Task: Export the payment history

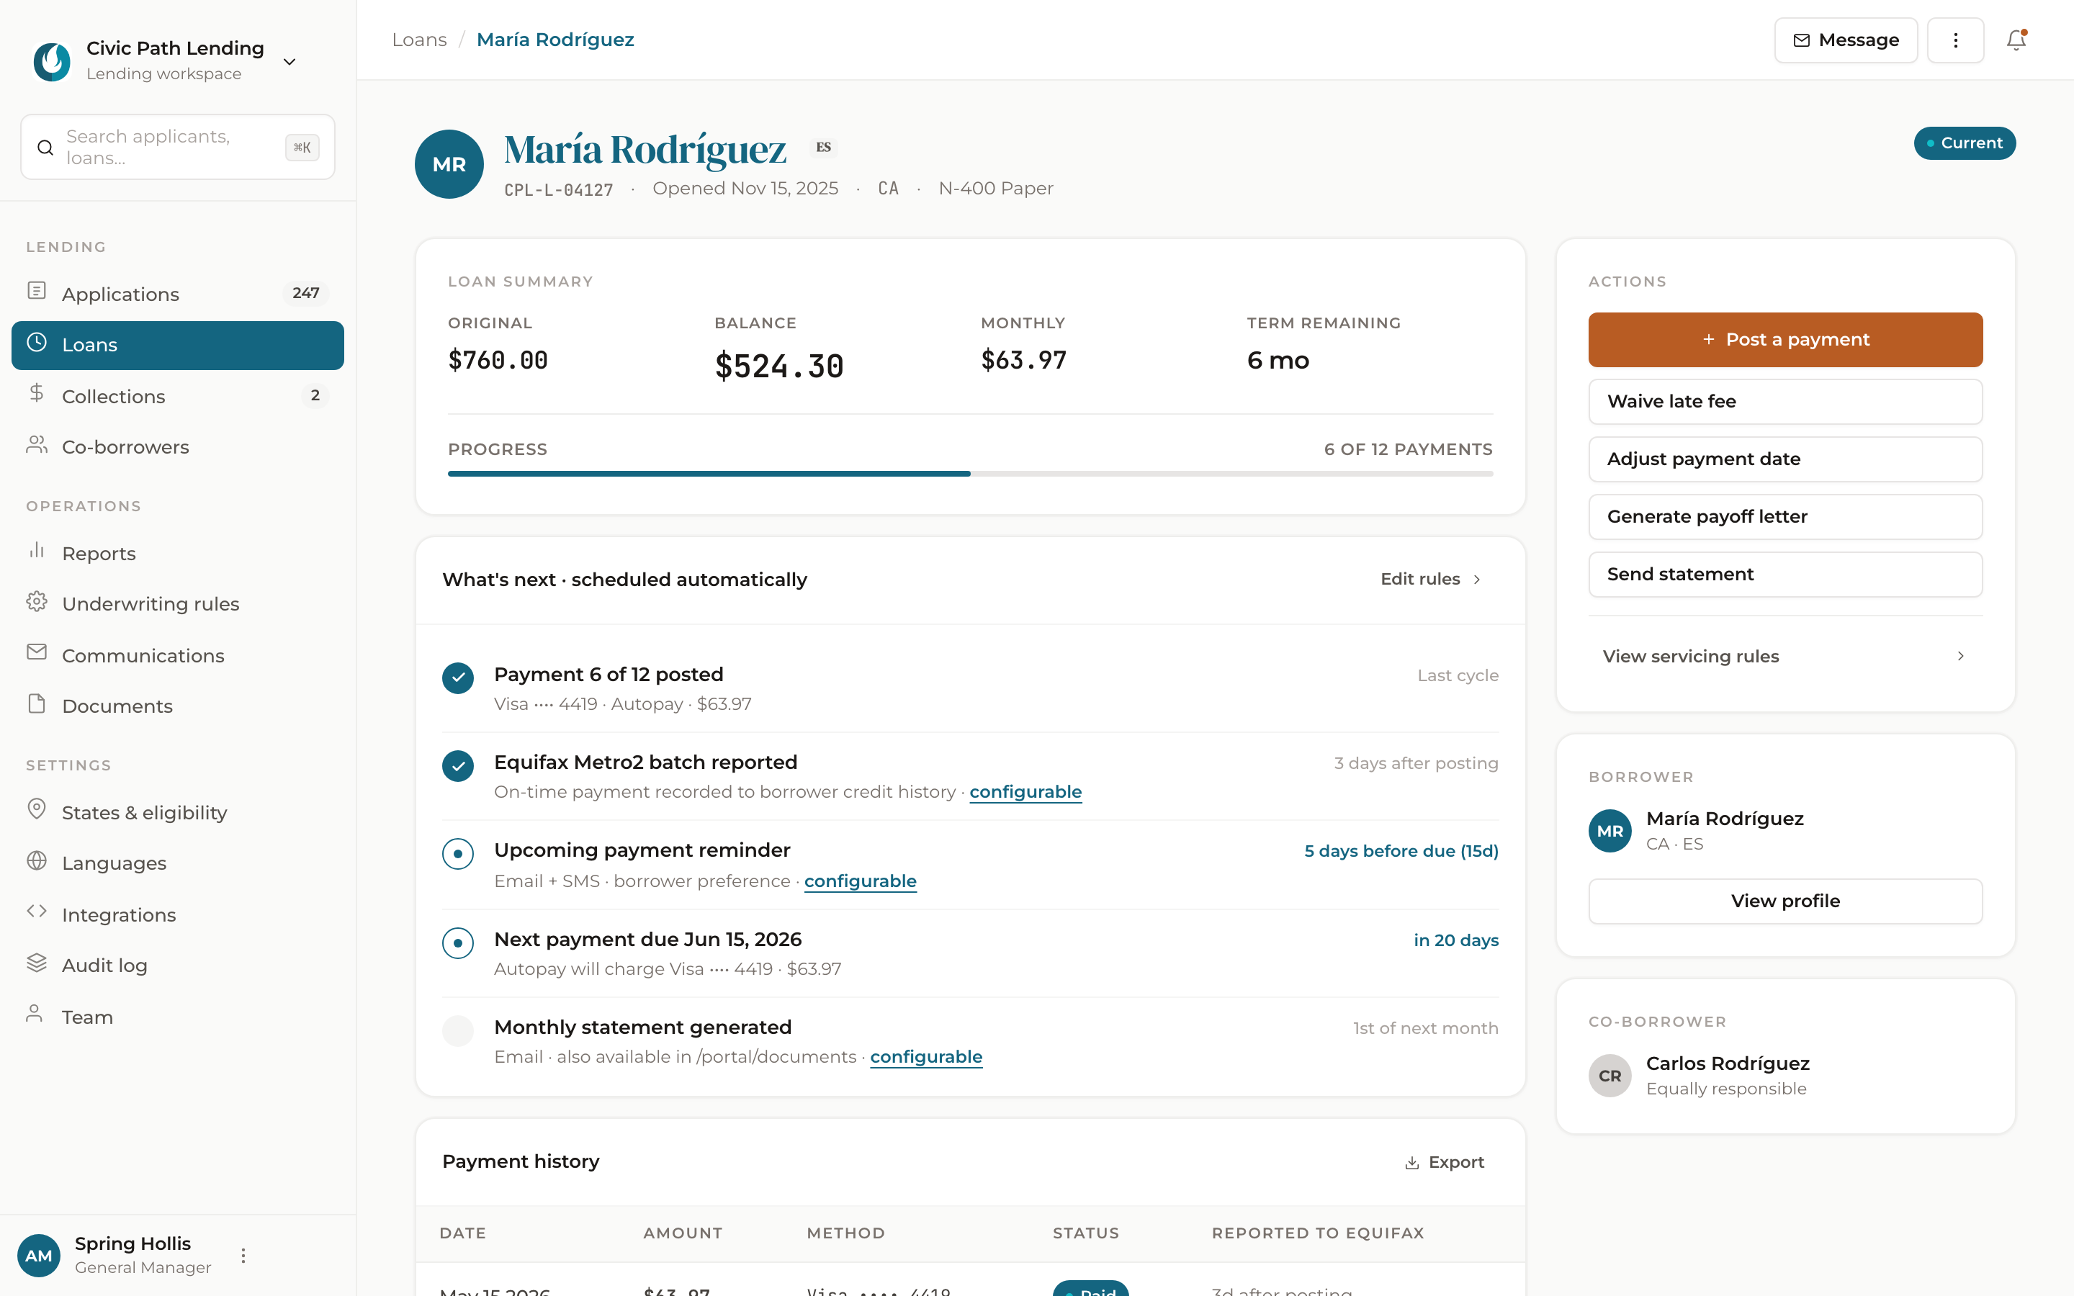Action: tap(1444, 1162)
